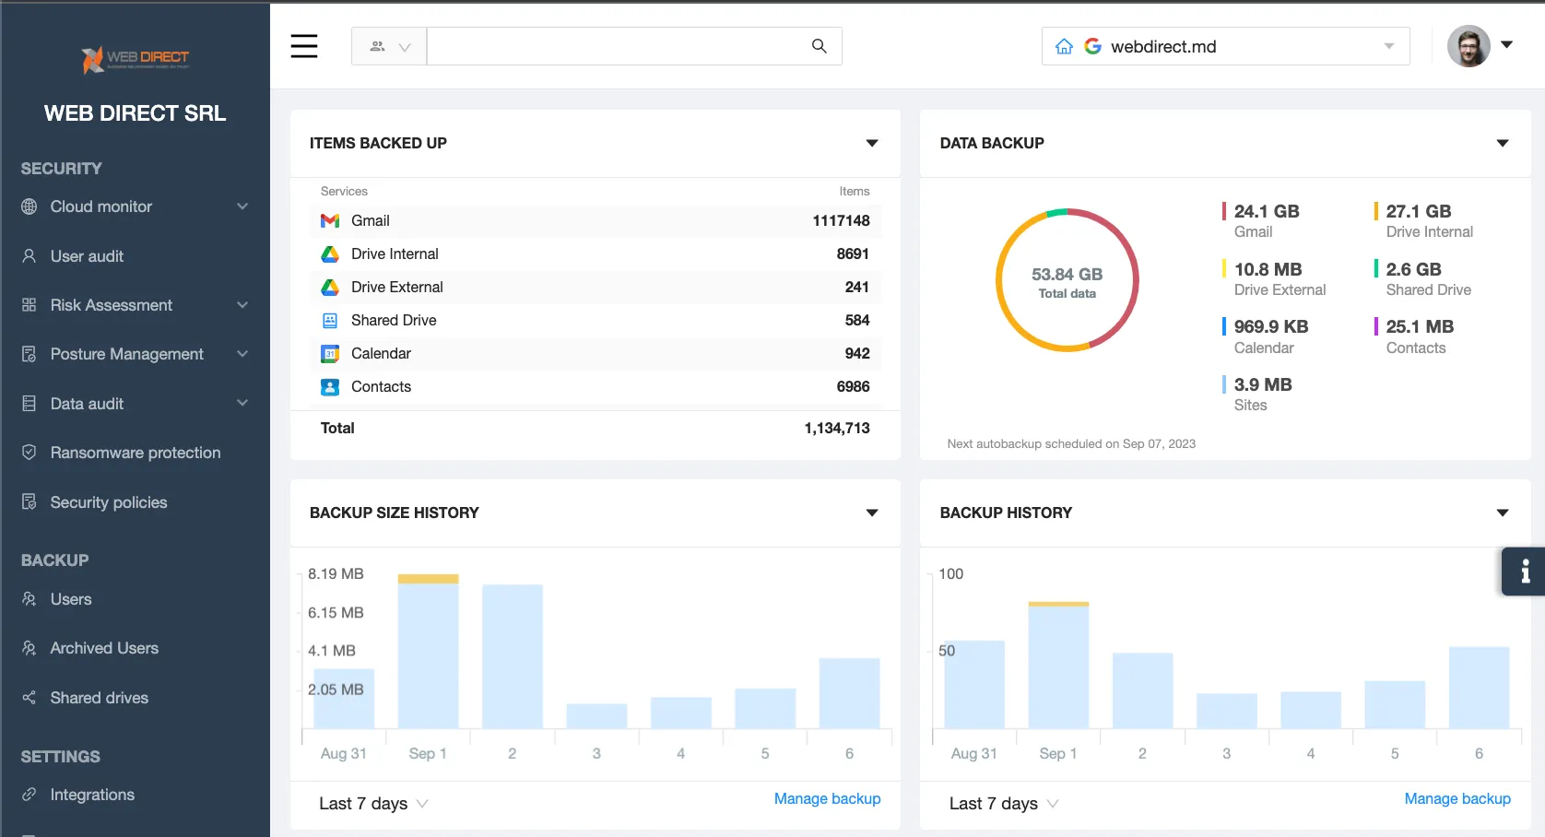Go to Archived Users
1545x837 pixels.
104,648
